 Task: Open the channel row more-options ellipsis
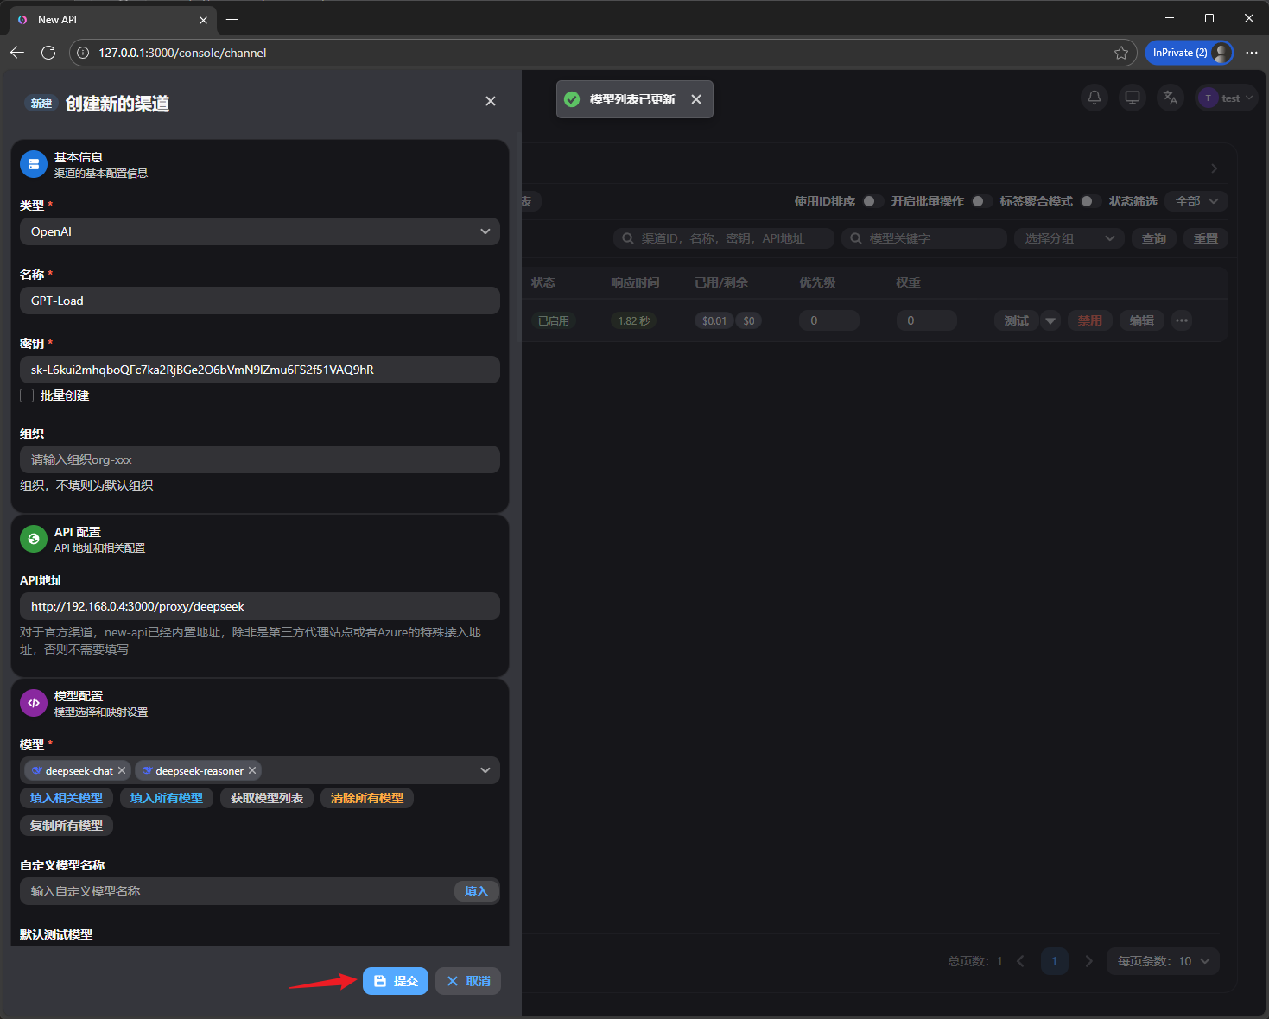[1182, 320]
